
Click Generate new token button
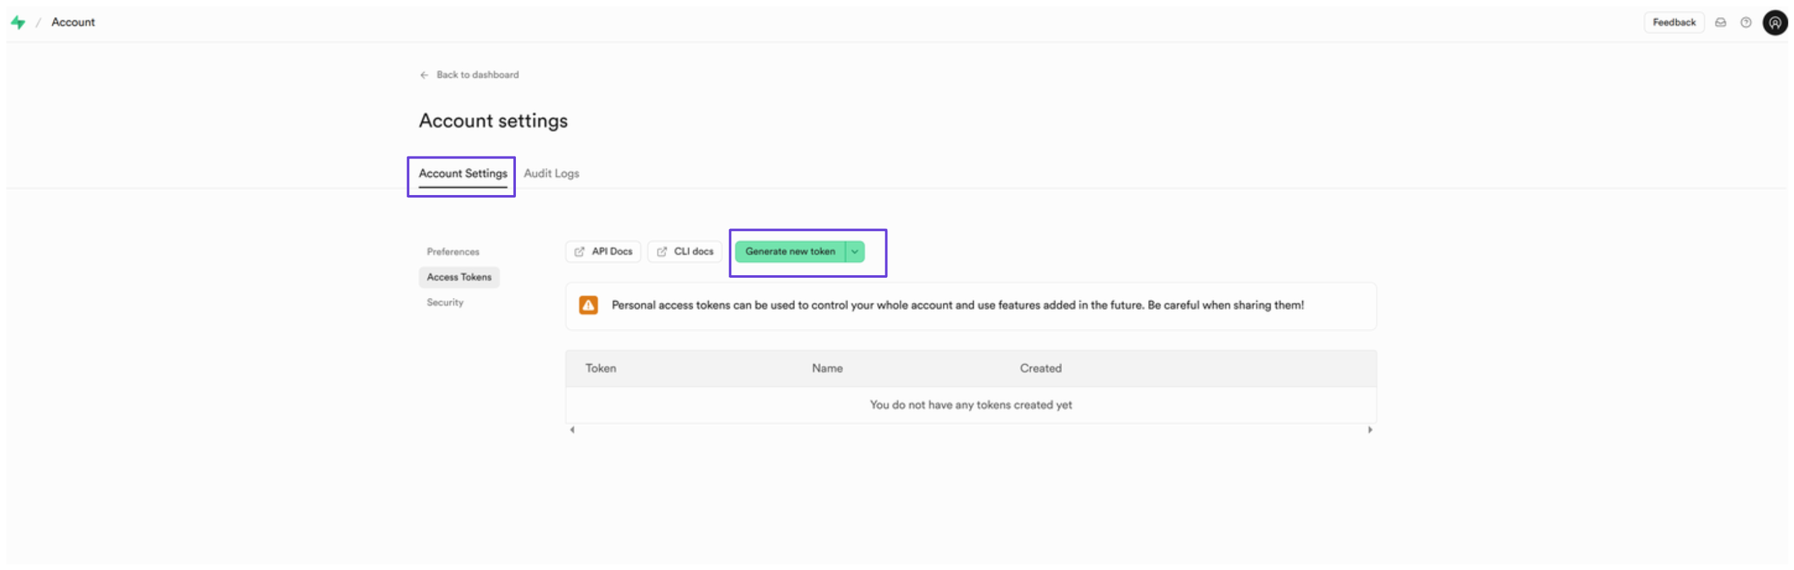pos(790,251)
